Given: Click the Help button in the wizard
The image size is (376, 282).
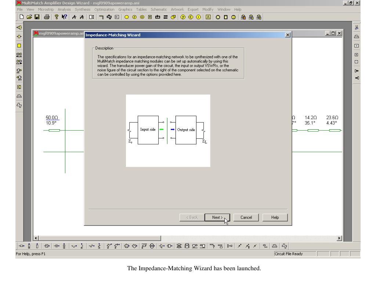Looking at the screenshot, I should [x=275, y=217].
